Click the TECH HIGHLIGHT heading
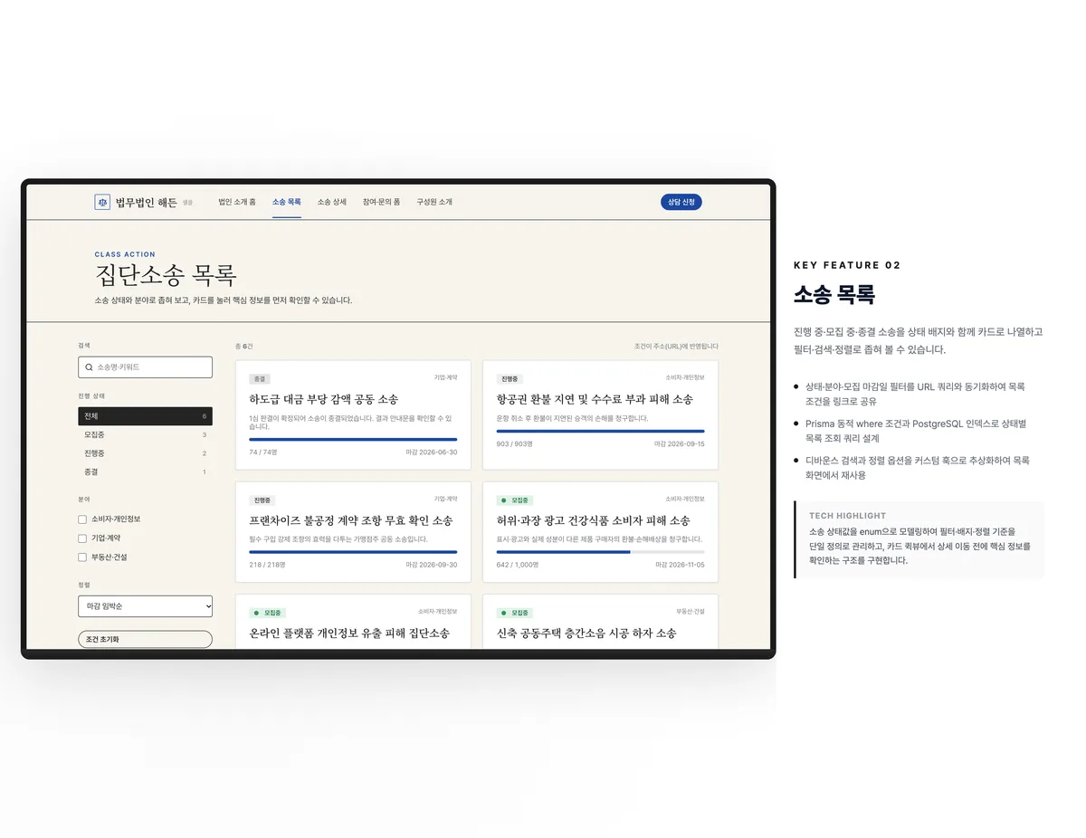 click(x=848, y=516)
